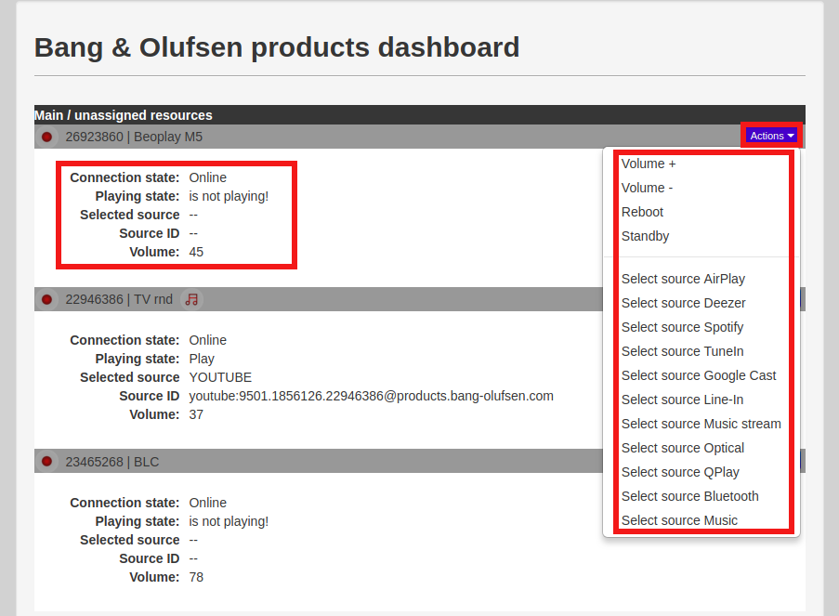Click the '26923860 | Beoplay M5' product header

134,137
